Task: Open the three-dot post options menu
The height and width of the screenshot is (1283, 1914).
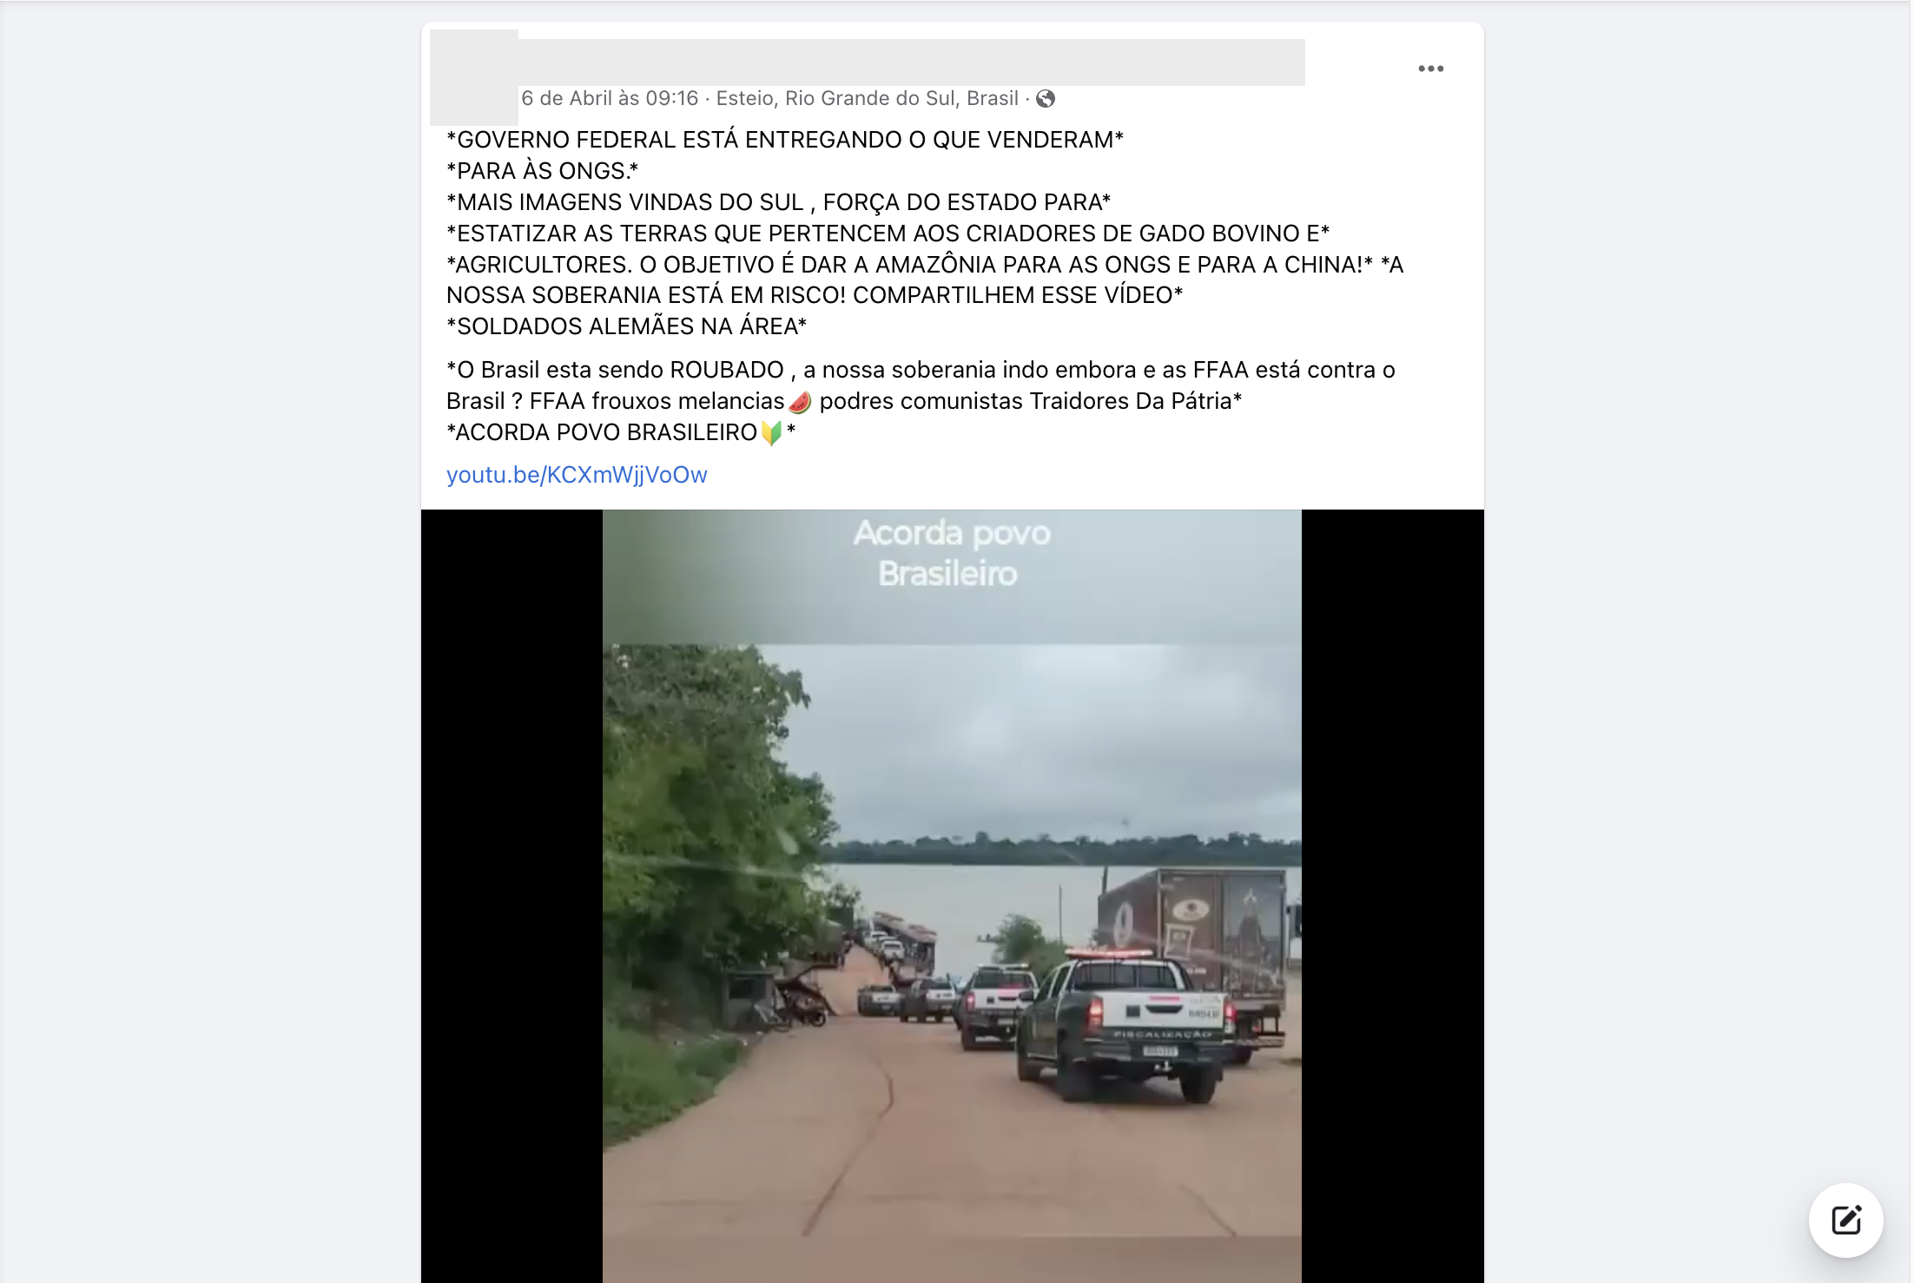Action: coord(1430,69)
